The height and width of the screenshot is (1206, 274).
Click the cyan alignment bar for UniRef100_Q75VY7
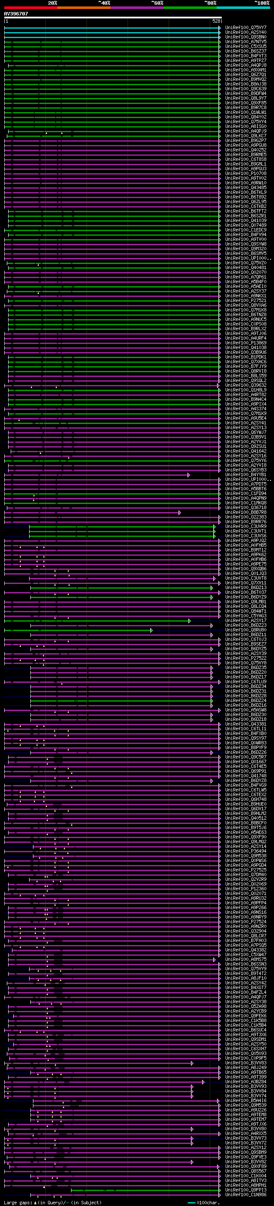[113, 28]
